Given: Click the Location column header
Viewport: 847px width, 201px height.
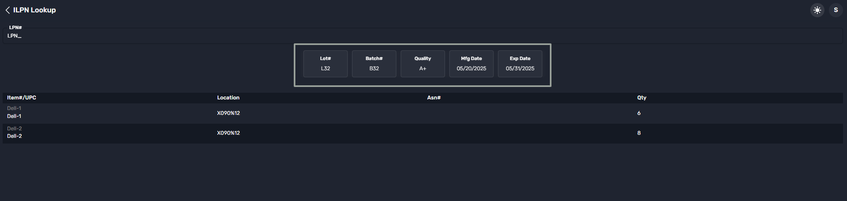Looking at the screenshot, I should click(x=228, y=98).
